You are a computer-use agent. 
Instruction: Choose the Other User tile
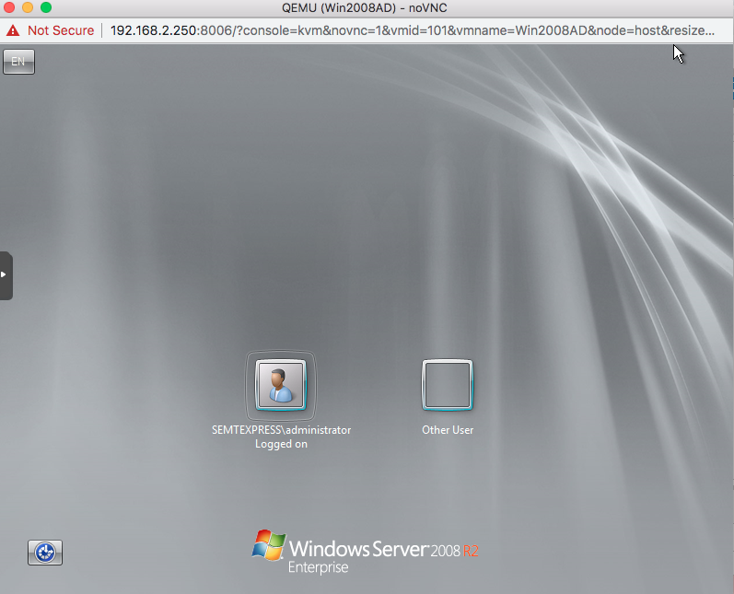tap(448, 385)
